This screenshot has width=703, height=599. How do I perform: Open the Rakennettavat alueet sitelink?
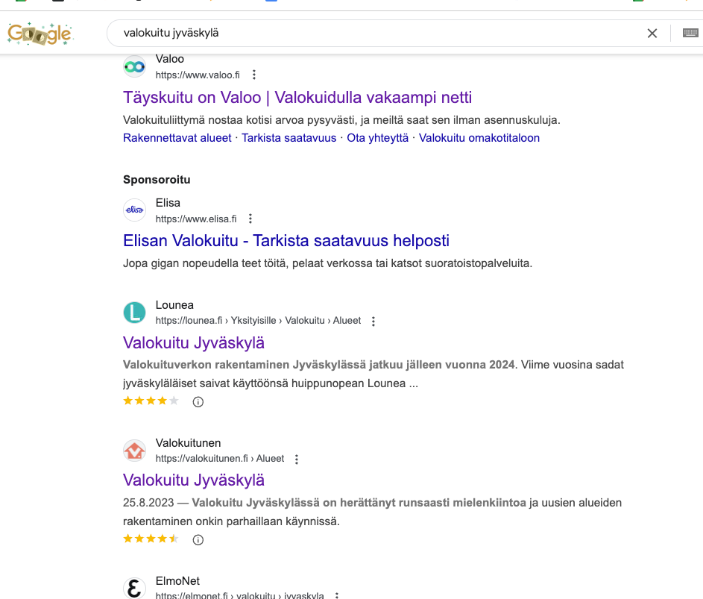177,138
